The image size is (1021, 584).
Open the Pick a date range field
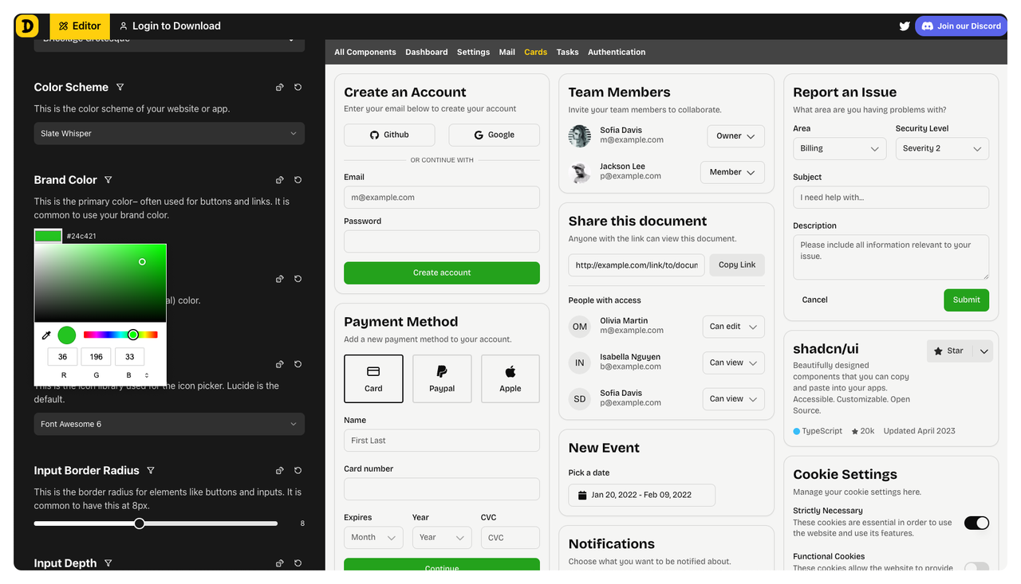(642, 495)
